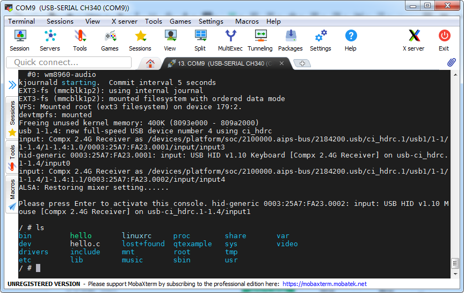Click the terminal scrollbar up arrow
Image resolution: width=464 pixels, height=293 pixels.
pyautogui.click(x=455, y=75)
